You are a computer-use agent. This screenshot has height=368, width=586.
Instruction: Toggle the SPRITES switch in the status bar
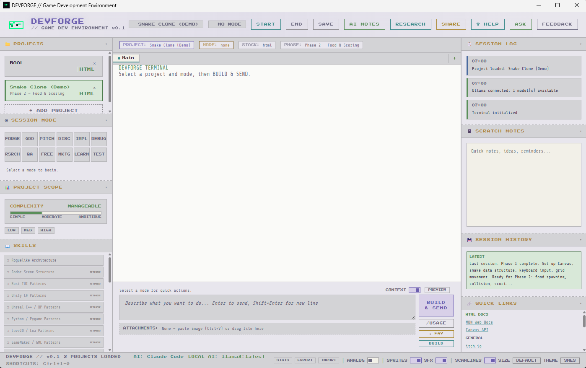(415, 360)
